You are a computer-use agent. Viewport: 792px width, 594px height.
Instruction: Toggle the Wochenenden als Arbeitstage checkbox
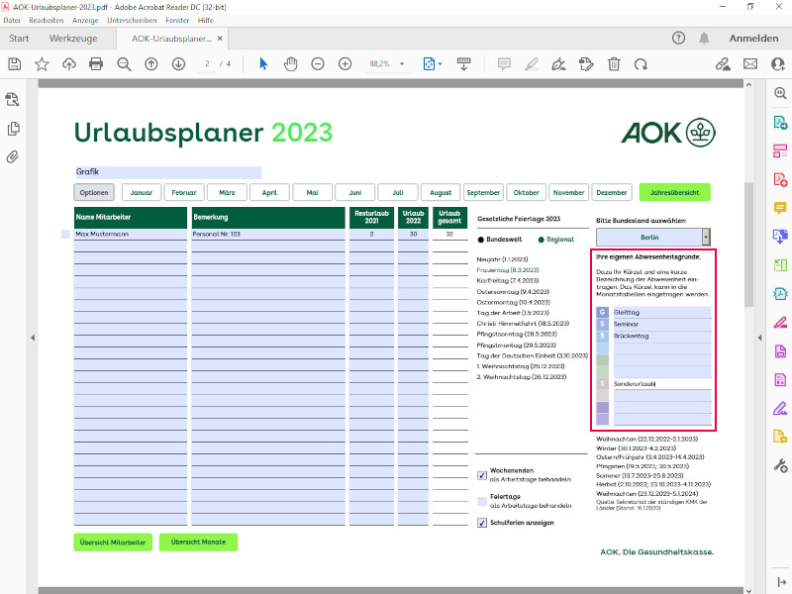tap(482, 475)
